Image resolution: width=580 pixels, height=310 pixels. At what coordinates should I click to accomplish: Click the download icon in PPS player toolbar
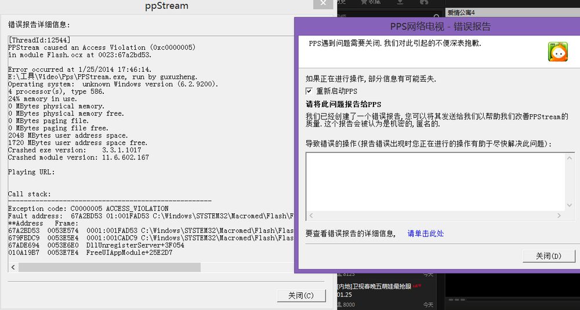tap(400, 2)
